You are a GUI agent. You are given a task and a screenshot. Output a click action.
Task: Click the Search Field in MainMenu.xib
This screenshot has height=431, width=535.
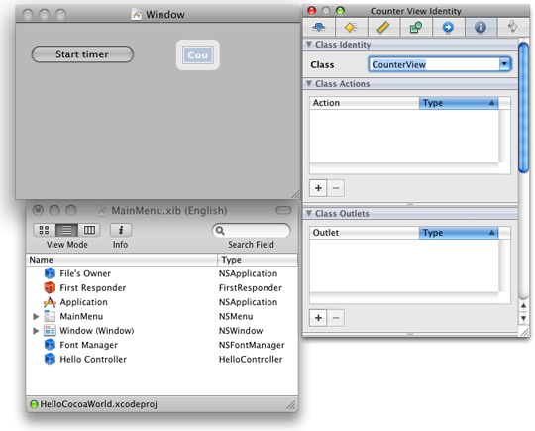click(x=251, y=231)
